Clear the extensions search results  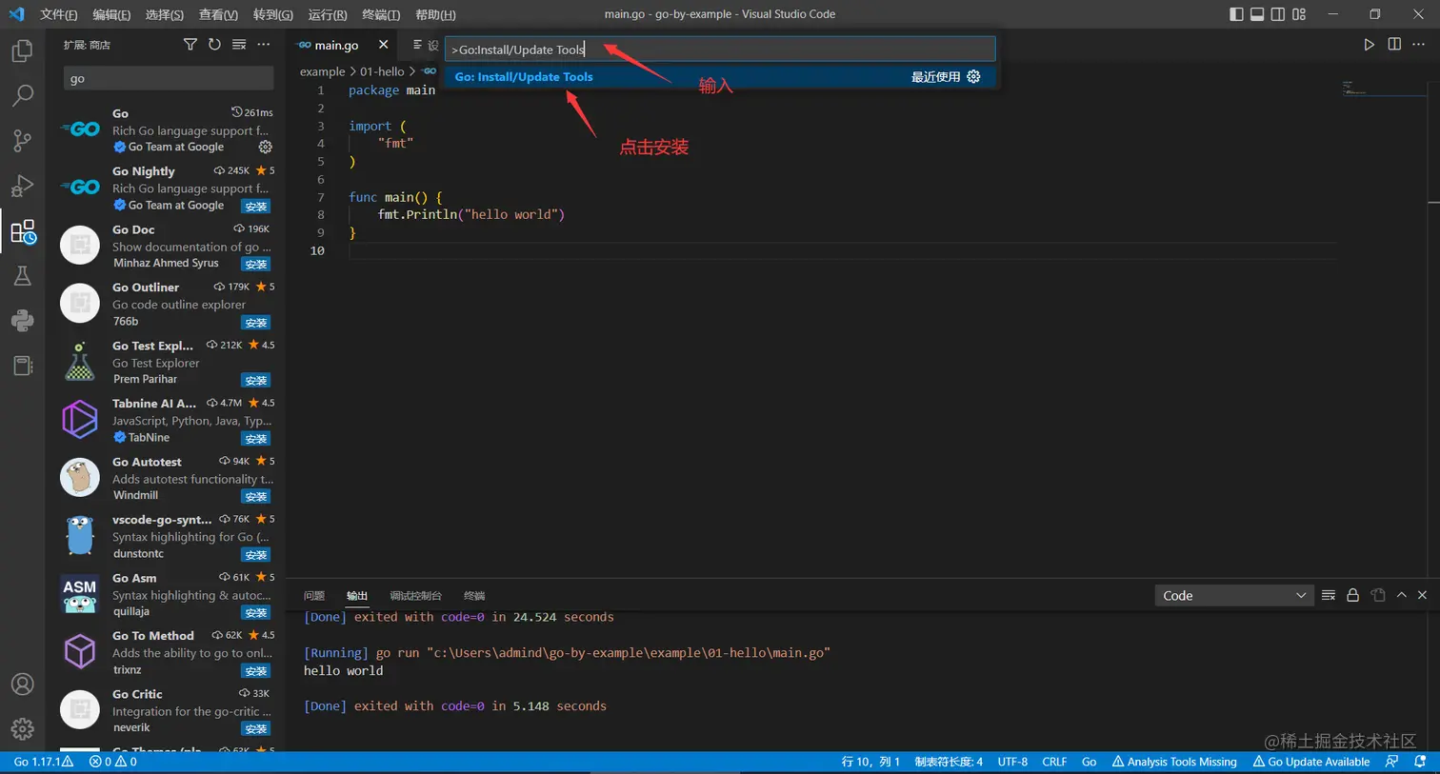click(x=239, y=45)
